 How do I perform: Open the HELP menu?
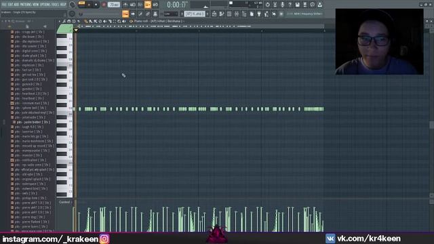click(x=63, y=5)
